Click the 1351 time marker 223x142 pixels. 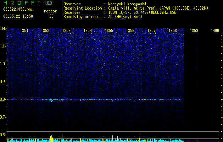pos(24,31)
